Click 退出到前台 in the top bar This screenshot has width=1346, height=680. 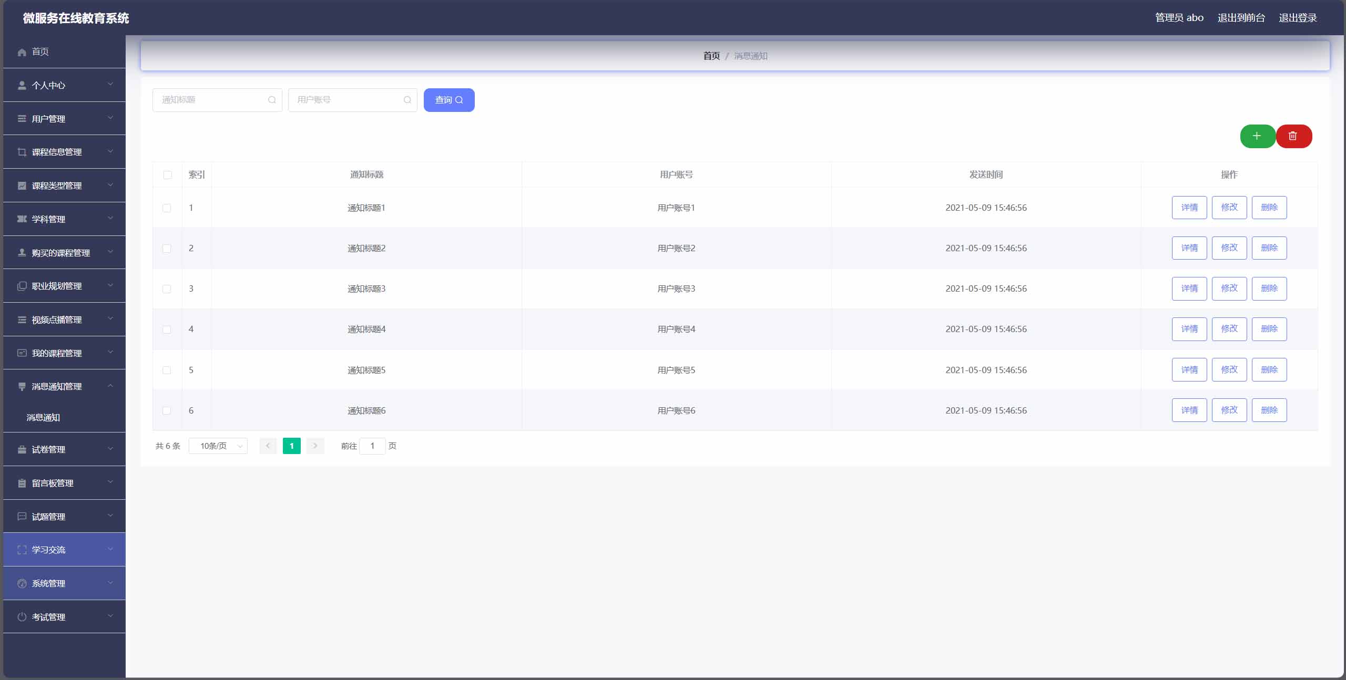pyautogui.click(x=1241, y=18)
